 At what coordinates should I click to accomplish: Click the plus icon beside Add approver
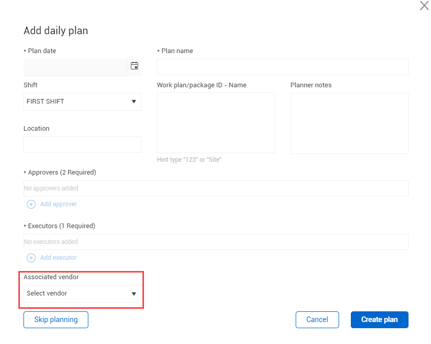pyautogui.click(x=31, y=204)
